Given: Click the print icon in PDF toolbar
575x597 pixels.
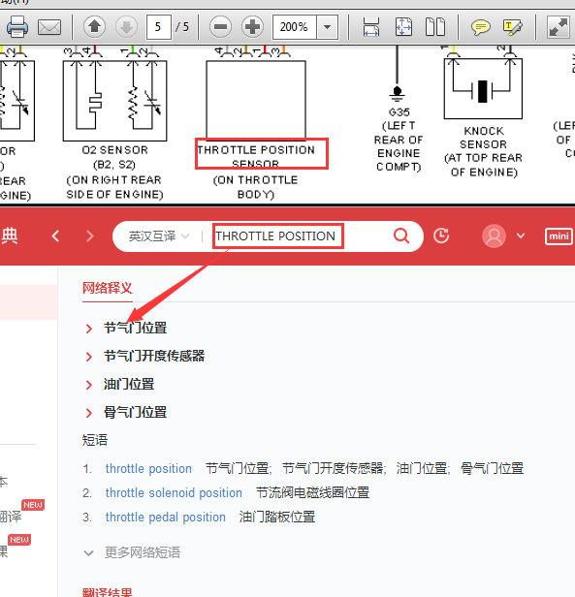Looking at the screenshot, I should click(17, 27).
